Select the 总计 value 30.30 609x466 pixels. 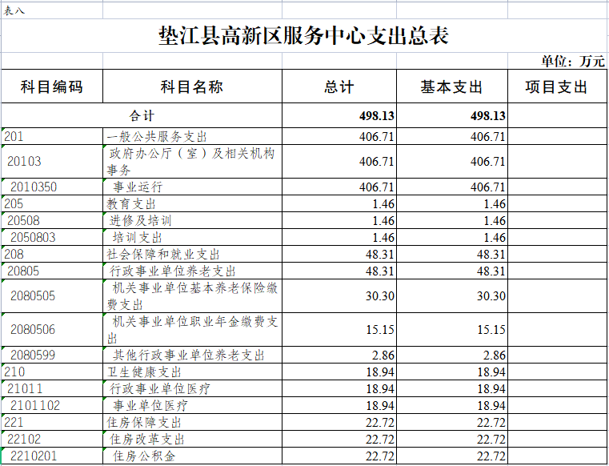pos(339,295)
